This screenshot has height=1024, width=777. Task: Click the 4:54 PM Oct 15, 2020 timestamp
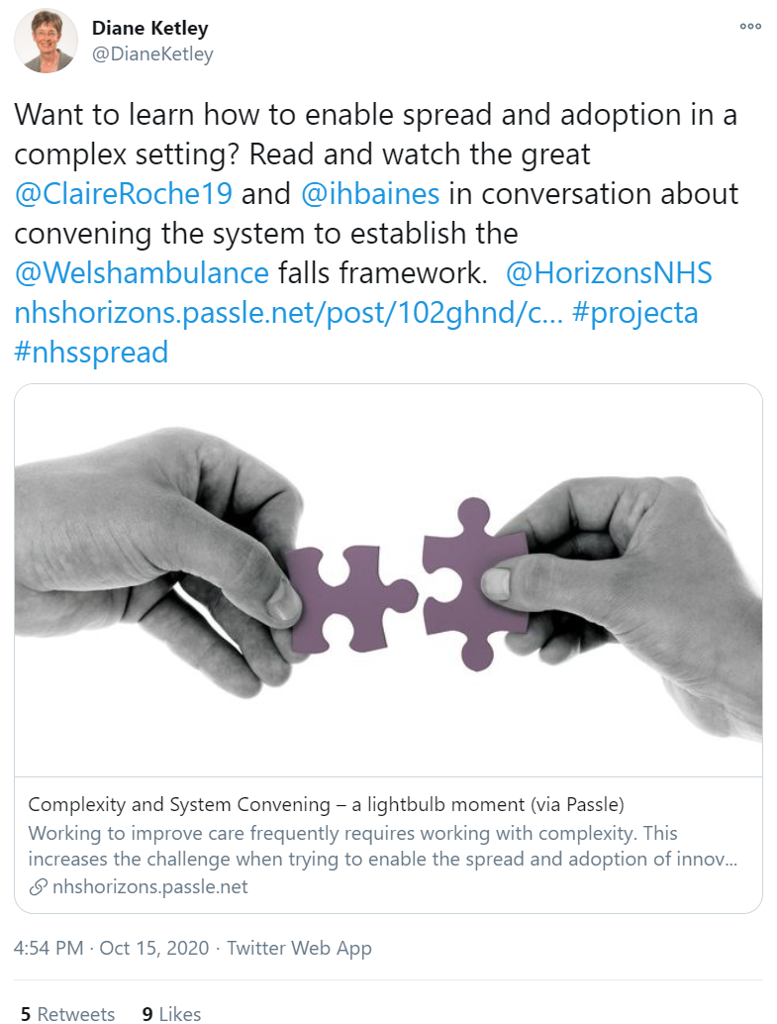[x=111, y=948]
